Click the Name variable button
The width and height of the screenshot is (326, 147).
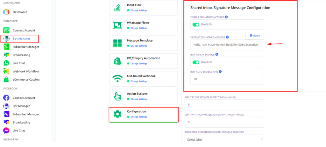click(255, 36)
